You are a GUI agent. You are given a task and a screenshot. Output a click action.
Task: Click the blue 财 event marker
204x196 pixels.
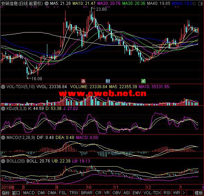tap(108, 81)
